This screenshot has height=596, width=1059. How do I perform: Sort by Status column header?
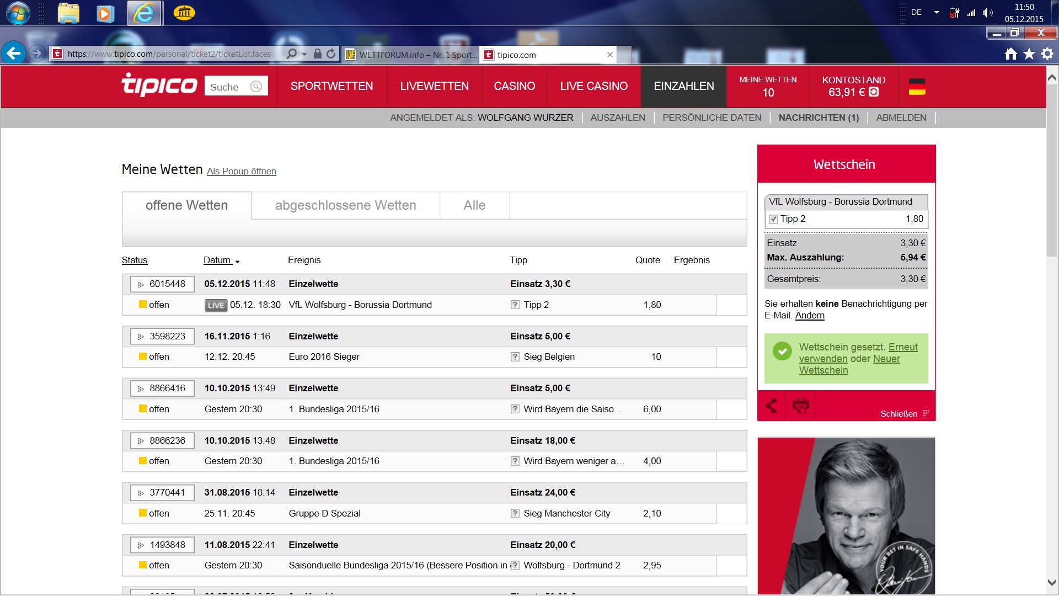(x=135, y=260)
